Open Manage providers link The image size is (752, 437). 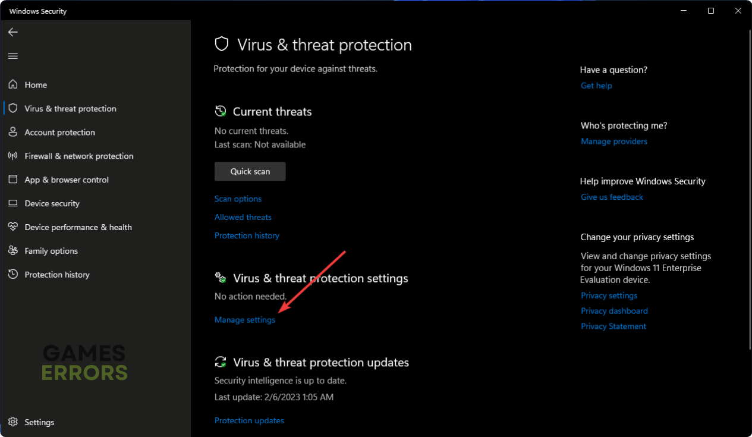tap(614, 142)
